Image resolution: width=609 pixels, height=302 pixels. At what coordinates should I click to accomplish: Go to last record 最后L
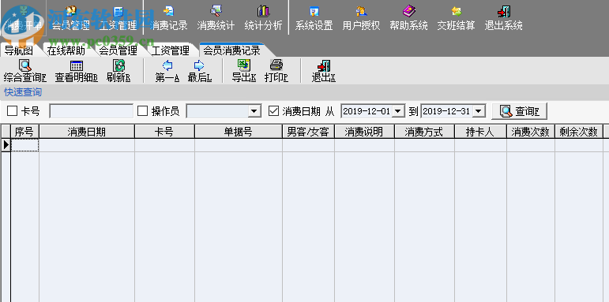[200, 71]
